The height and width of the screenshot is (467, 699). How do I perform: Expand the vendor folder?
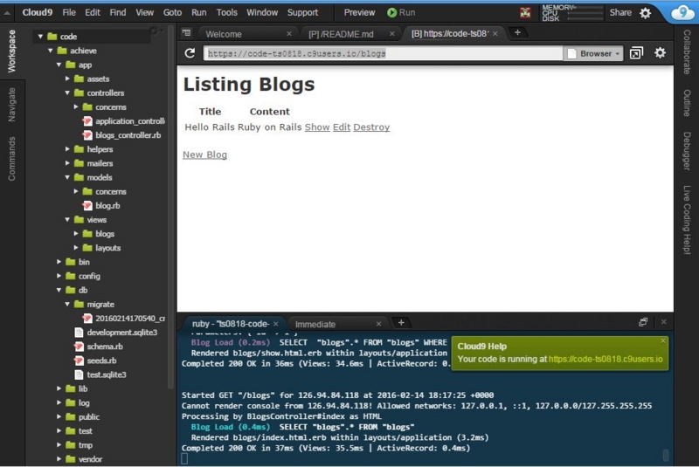pyautogui.click(x=59, y=459)
